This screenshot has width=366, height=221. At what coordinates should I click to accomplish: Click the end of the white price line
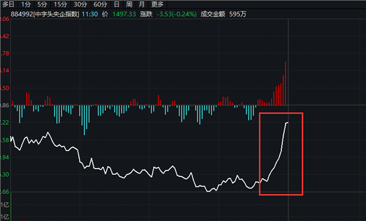point(287,122)
